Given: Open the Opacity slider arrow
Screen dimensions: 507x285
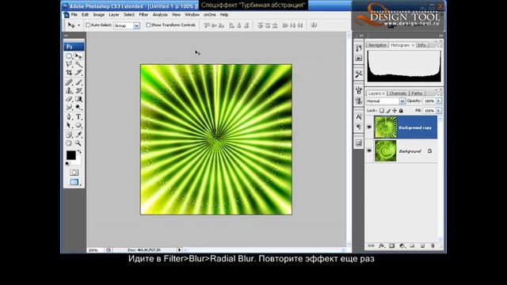Looking at the screenshot, I should pos(439,101).
